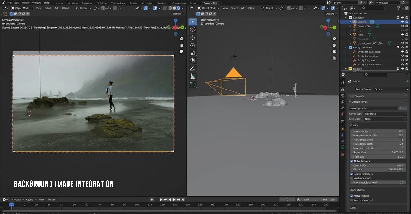Image resolution: width=411 pixels, height=214 pixels.
Task: Open the Render menu
Action: tap(25, 2)
